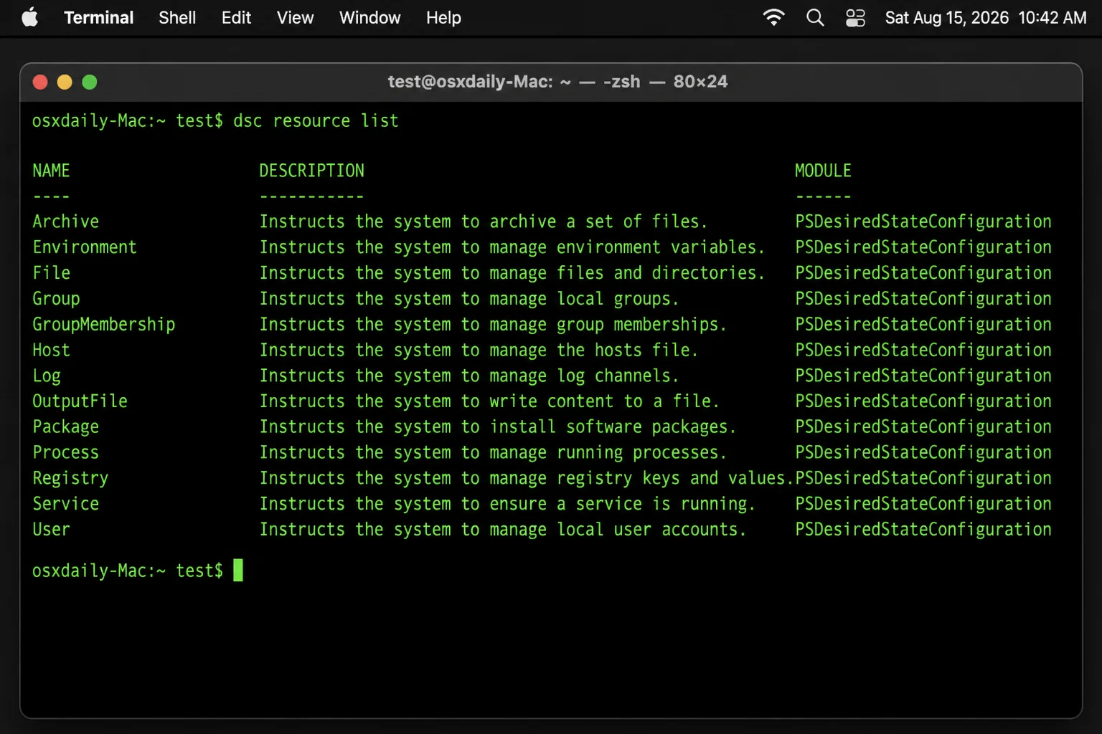The image size is (1102, 734).
Task: Select the Host resource name
Action: (51, 351)
